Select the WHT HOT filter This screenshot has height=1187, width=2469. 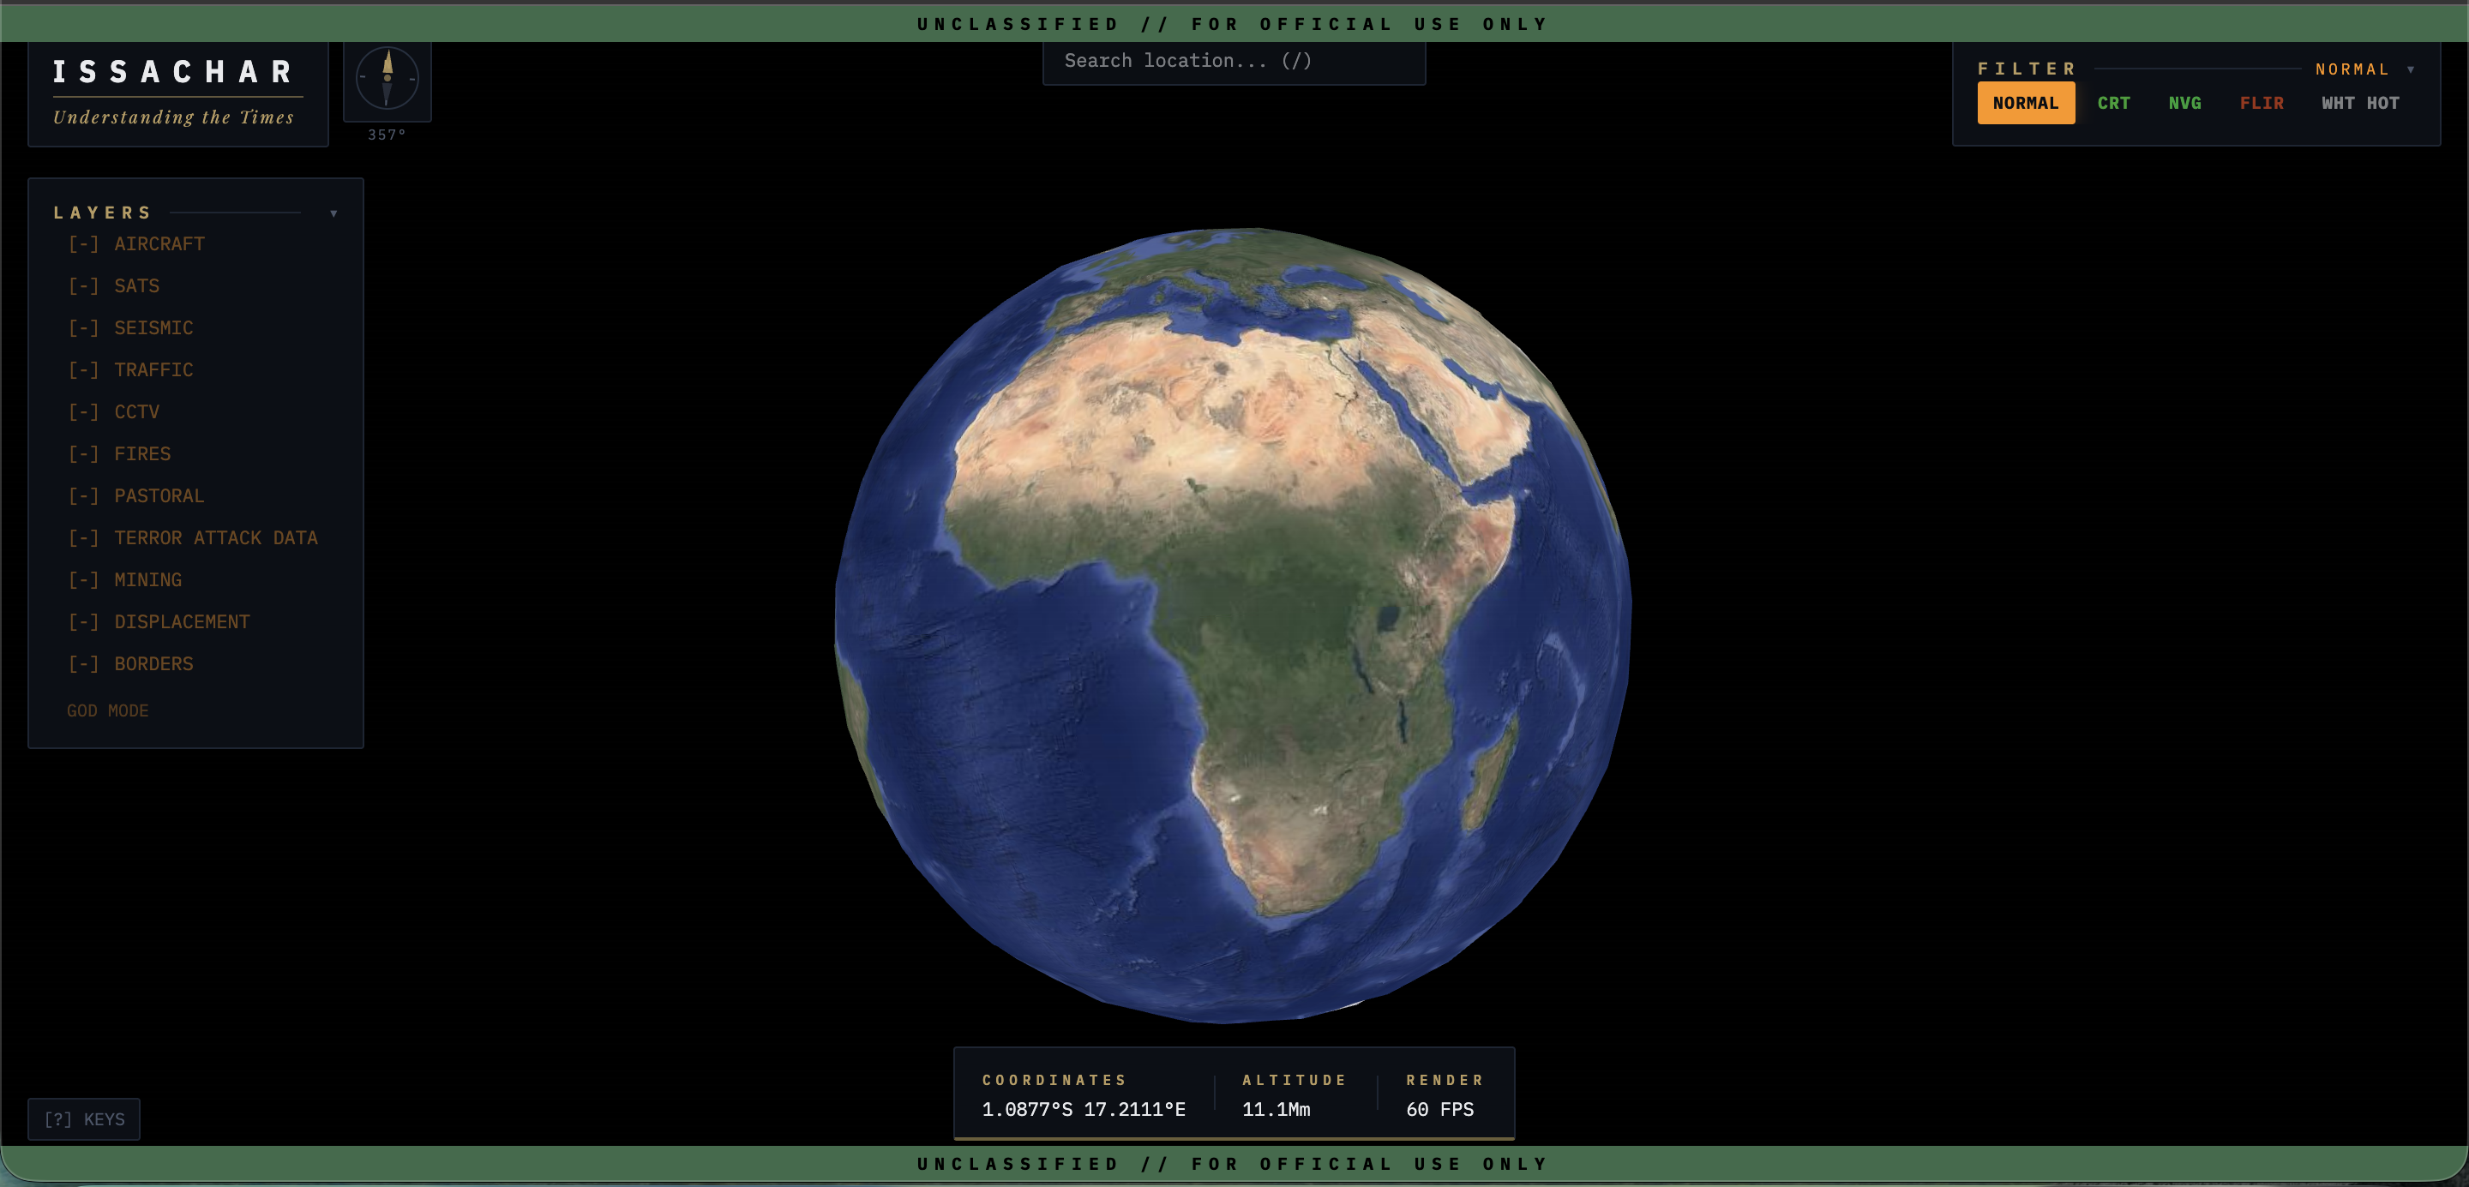[2360, 104]
